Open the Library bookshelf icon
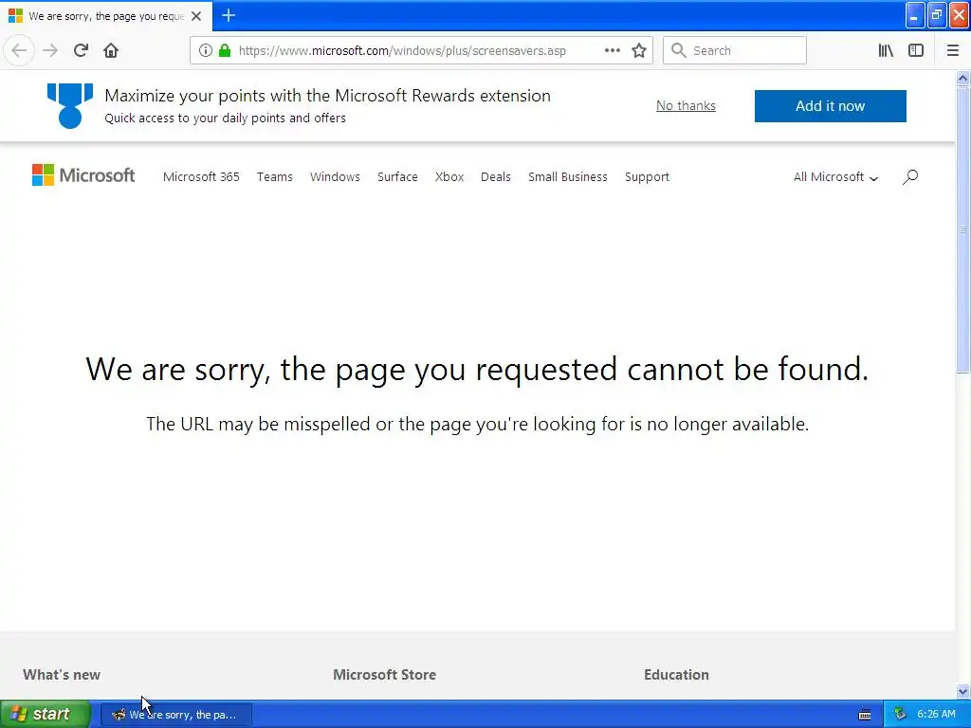This screenshot has width=971, height=728. 886,50
